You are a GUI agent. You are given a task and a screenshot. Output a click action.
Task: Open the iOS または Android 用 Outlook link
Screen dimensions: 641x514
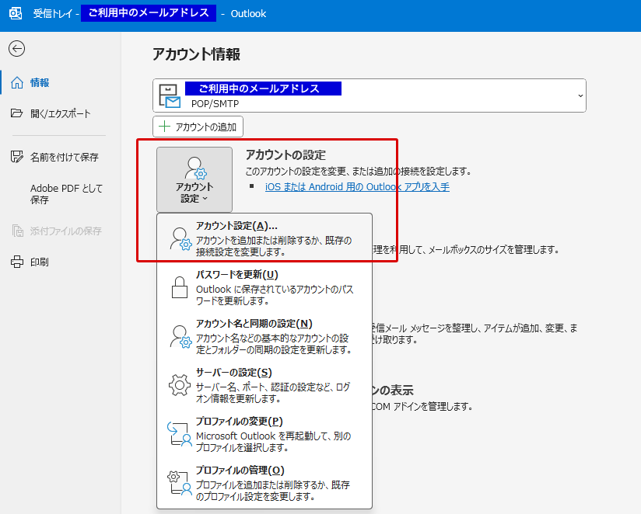[x=357, y=187]
